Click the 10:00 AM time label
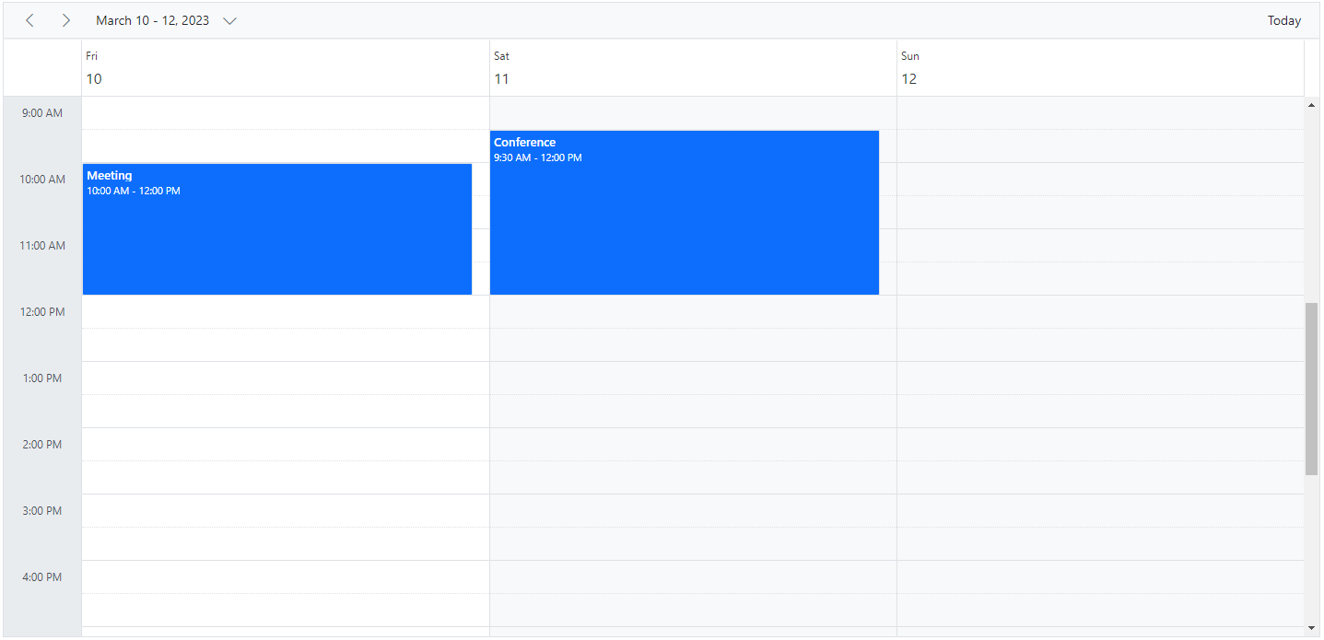1324x640 pixels. [x=42, y=180]
